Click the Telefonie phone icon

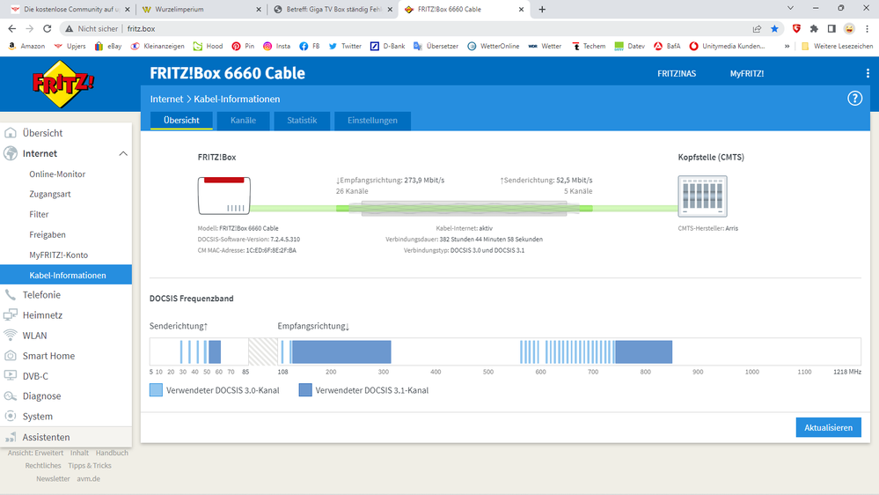tap(11, 295)
